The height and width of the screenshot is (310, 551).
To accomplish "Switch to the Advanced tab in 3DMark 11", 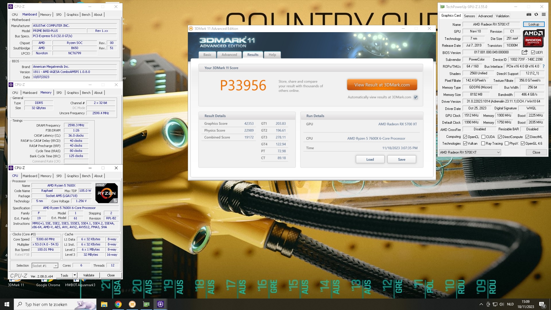I will [x=229, y=55].
